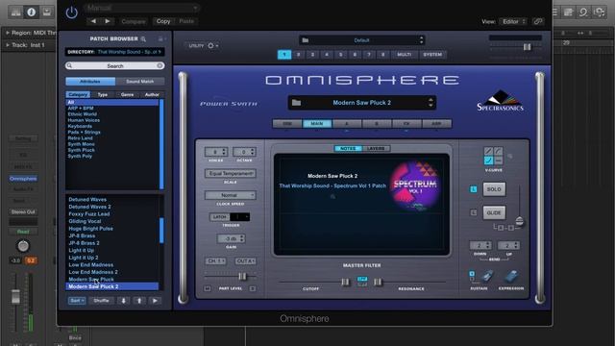The width and height of the screenshot is (615, 346).
Task: Open the OUT A output dropdown
Action: (246, 260)
